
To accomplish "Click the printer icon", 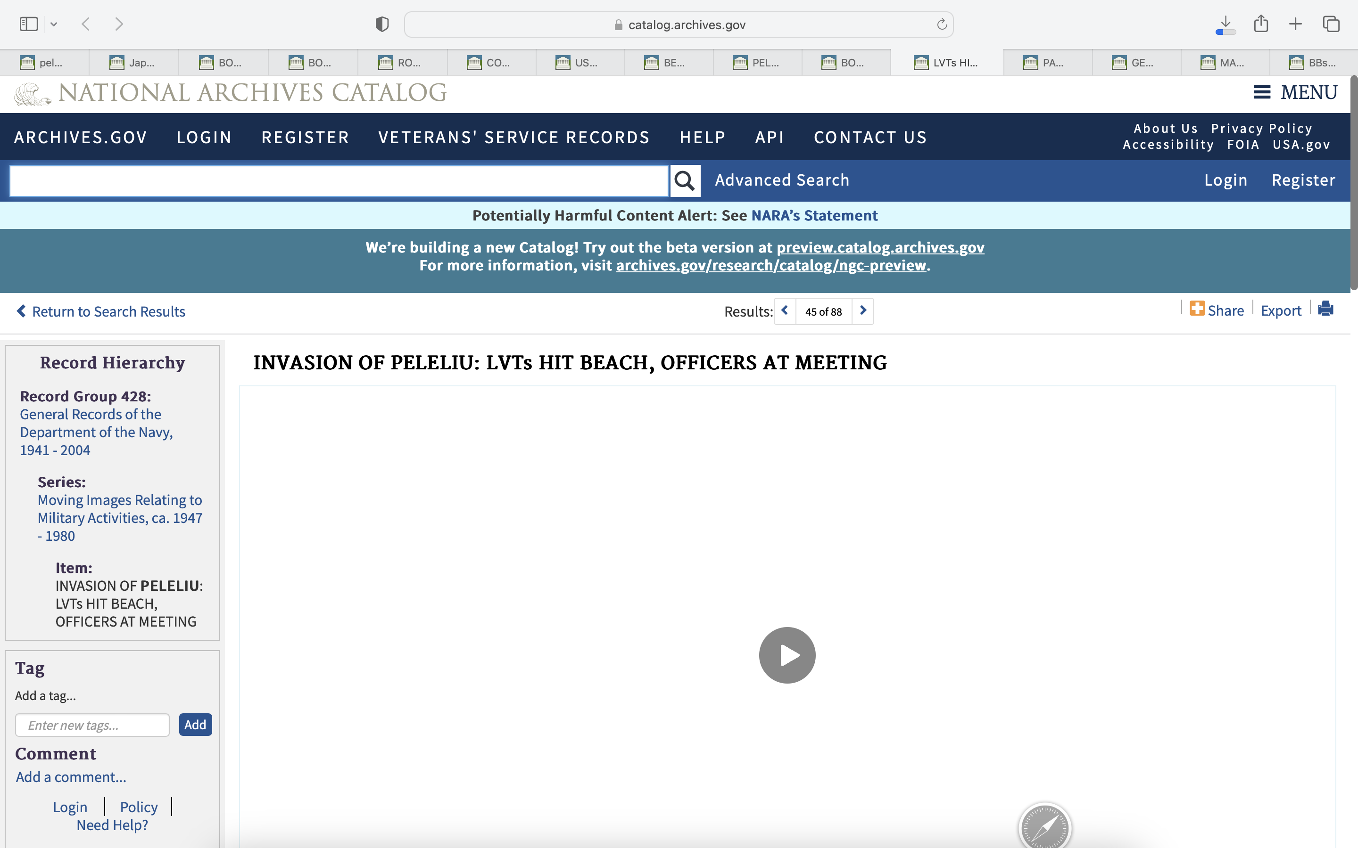I will point(1325,309).
